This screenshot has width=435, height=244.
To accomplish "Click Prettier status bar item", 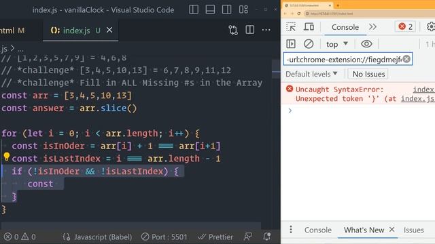I will [215, 237].
